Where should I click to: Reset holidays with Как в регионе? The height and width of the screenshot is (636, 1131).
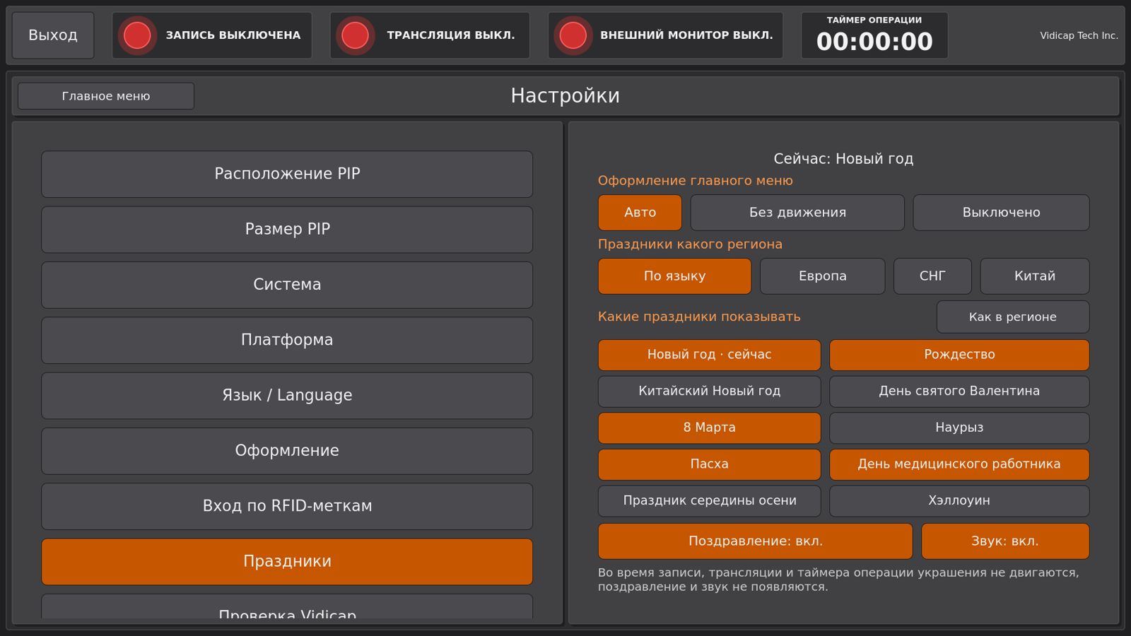coord(1013,317)
